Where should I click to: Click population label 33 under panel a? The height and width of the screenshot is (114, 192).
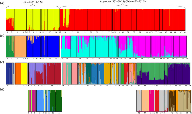click(x=140, y=32)
